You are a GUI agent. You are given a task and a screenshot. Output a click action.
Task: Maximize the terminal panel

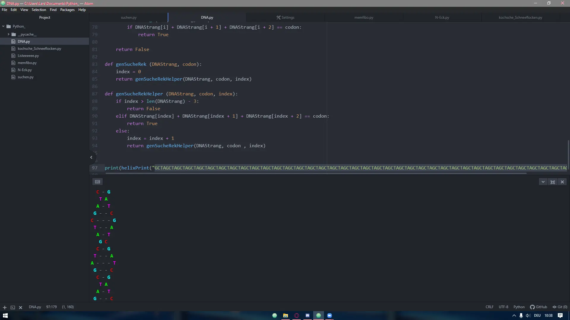(552, 182)
